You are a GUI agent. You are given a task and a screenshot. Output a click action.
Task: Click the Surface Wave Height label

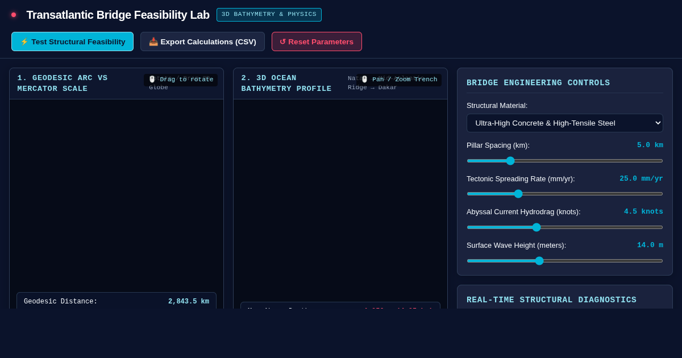click(x=516, y=245)
